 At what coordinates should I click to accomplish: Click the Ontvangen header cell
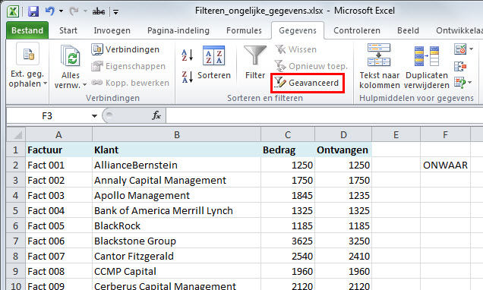coord(343,150)
